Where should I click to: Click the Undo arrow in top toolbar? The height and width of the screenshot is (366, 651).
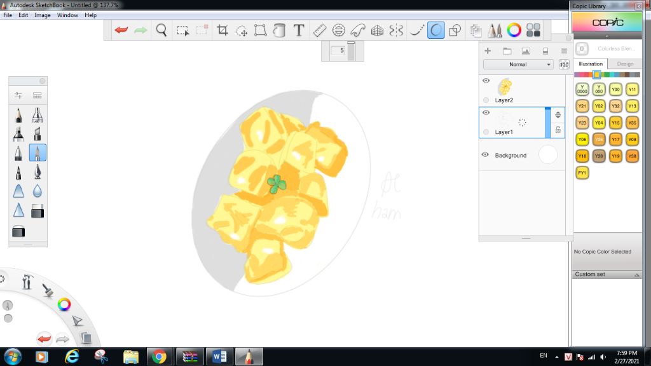pyautogui.click(x=121, y=30)
